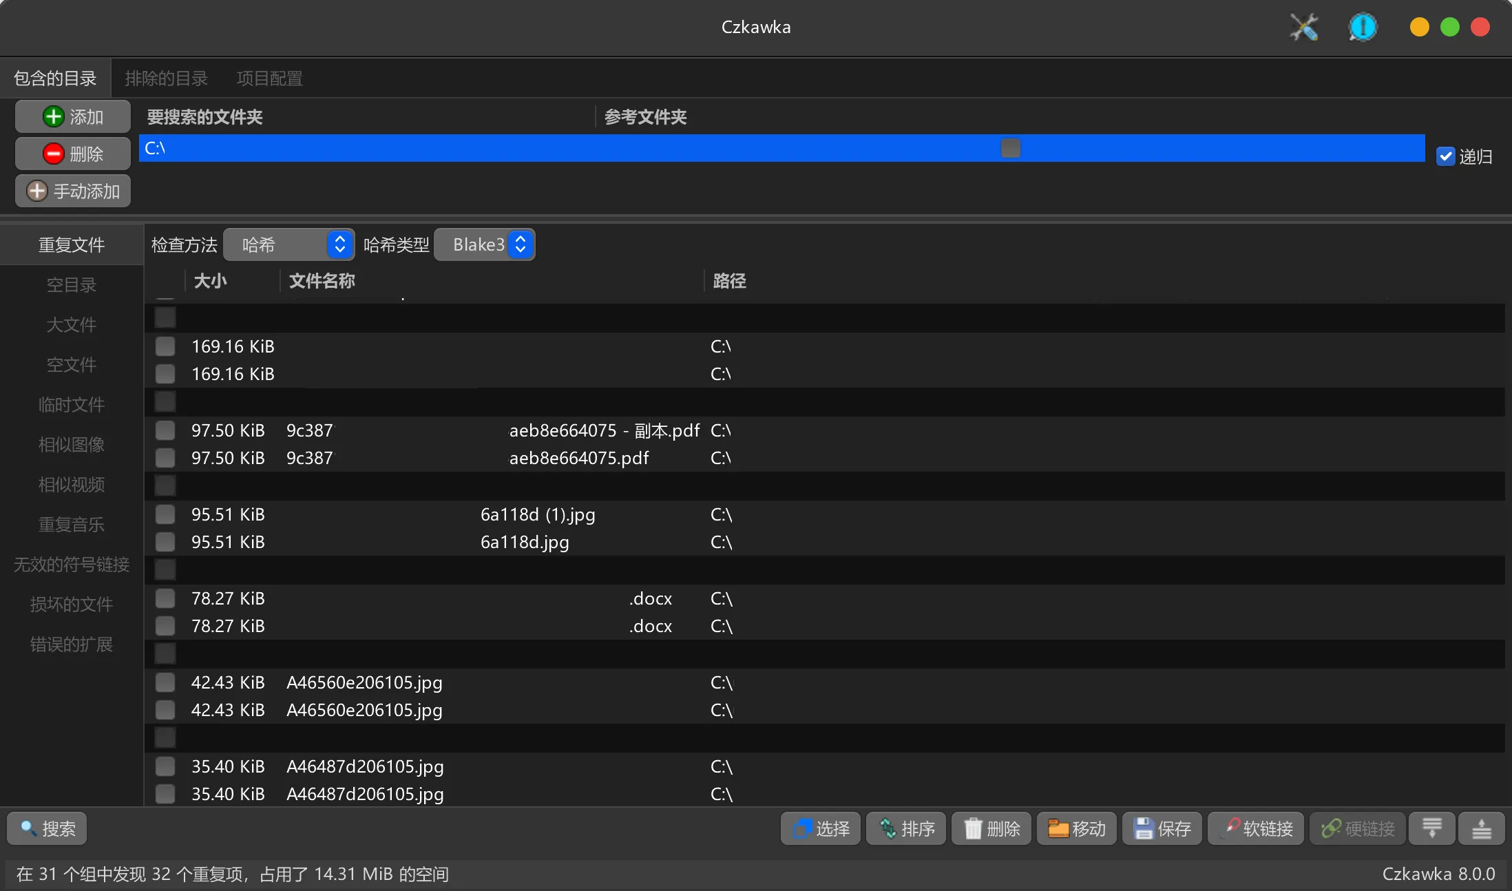Image resolution: width=1512 pixels, height=891 pixels.
Task: Check the first 42.43 KiB jpg checkbox
Action: pyautogui.click(x=165, y=682)
